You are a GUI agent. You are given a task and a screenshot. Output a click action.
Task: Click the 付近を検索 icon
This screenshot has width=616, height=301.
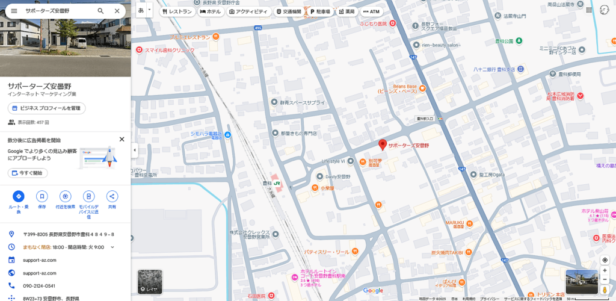(x=65, y=196)
